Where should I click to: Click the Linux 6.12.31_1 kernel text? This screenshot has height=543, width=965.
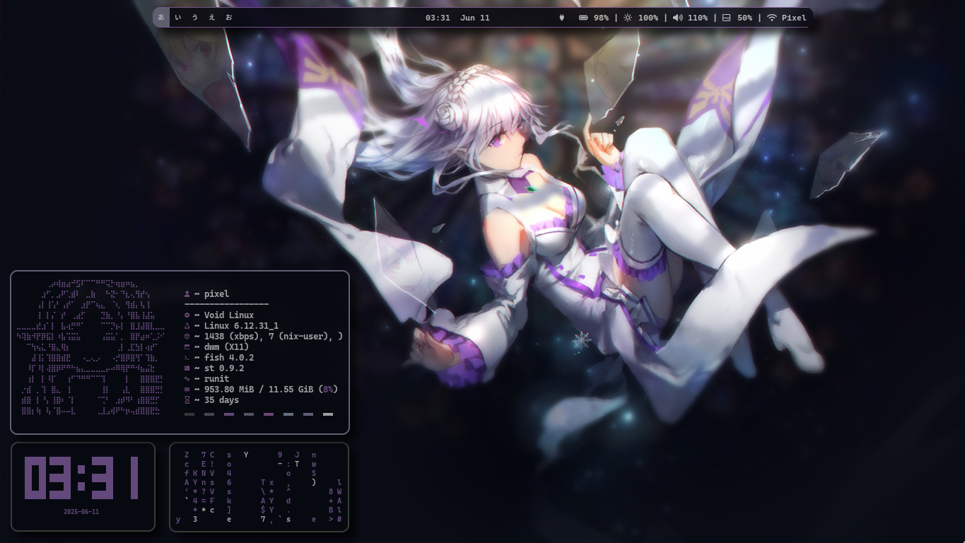click(x=241, y=326)
